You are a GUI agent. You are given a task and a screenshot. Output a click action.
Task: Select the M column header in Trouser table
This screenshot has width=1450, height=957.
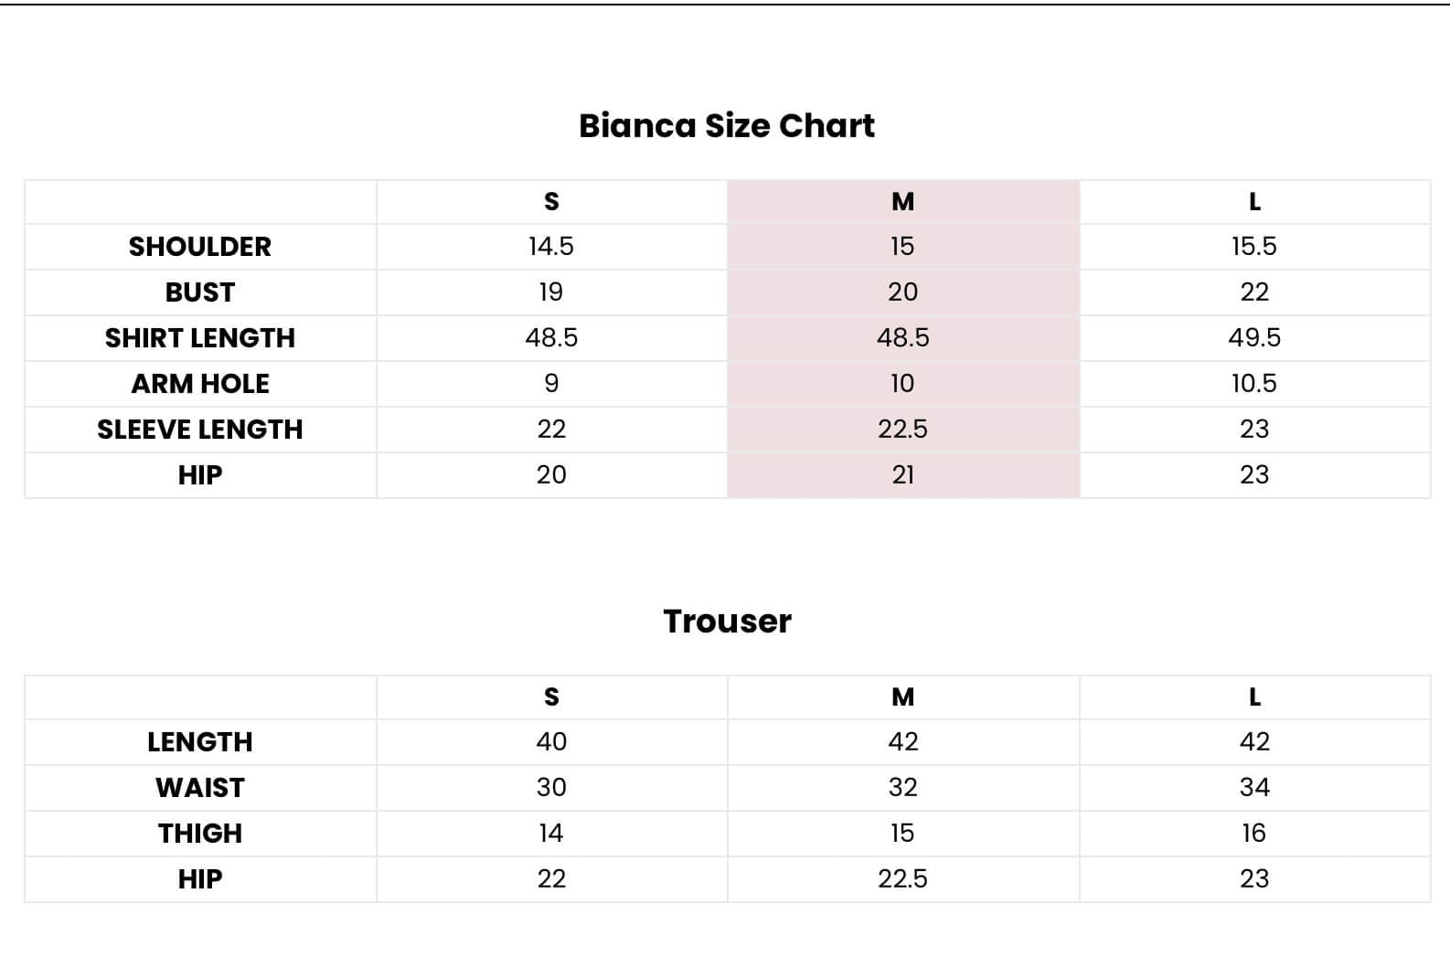(x=902, y=696)
